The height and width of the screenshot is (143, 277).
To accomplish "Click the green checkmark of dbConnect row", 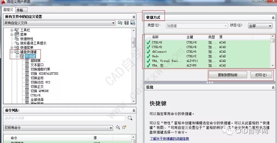I will point(148,52).
